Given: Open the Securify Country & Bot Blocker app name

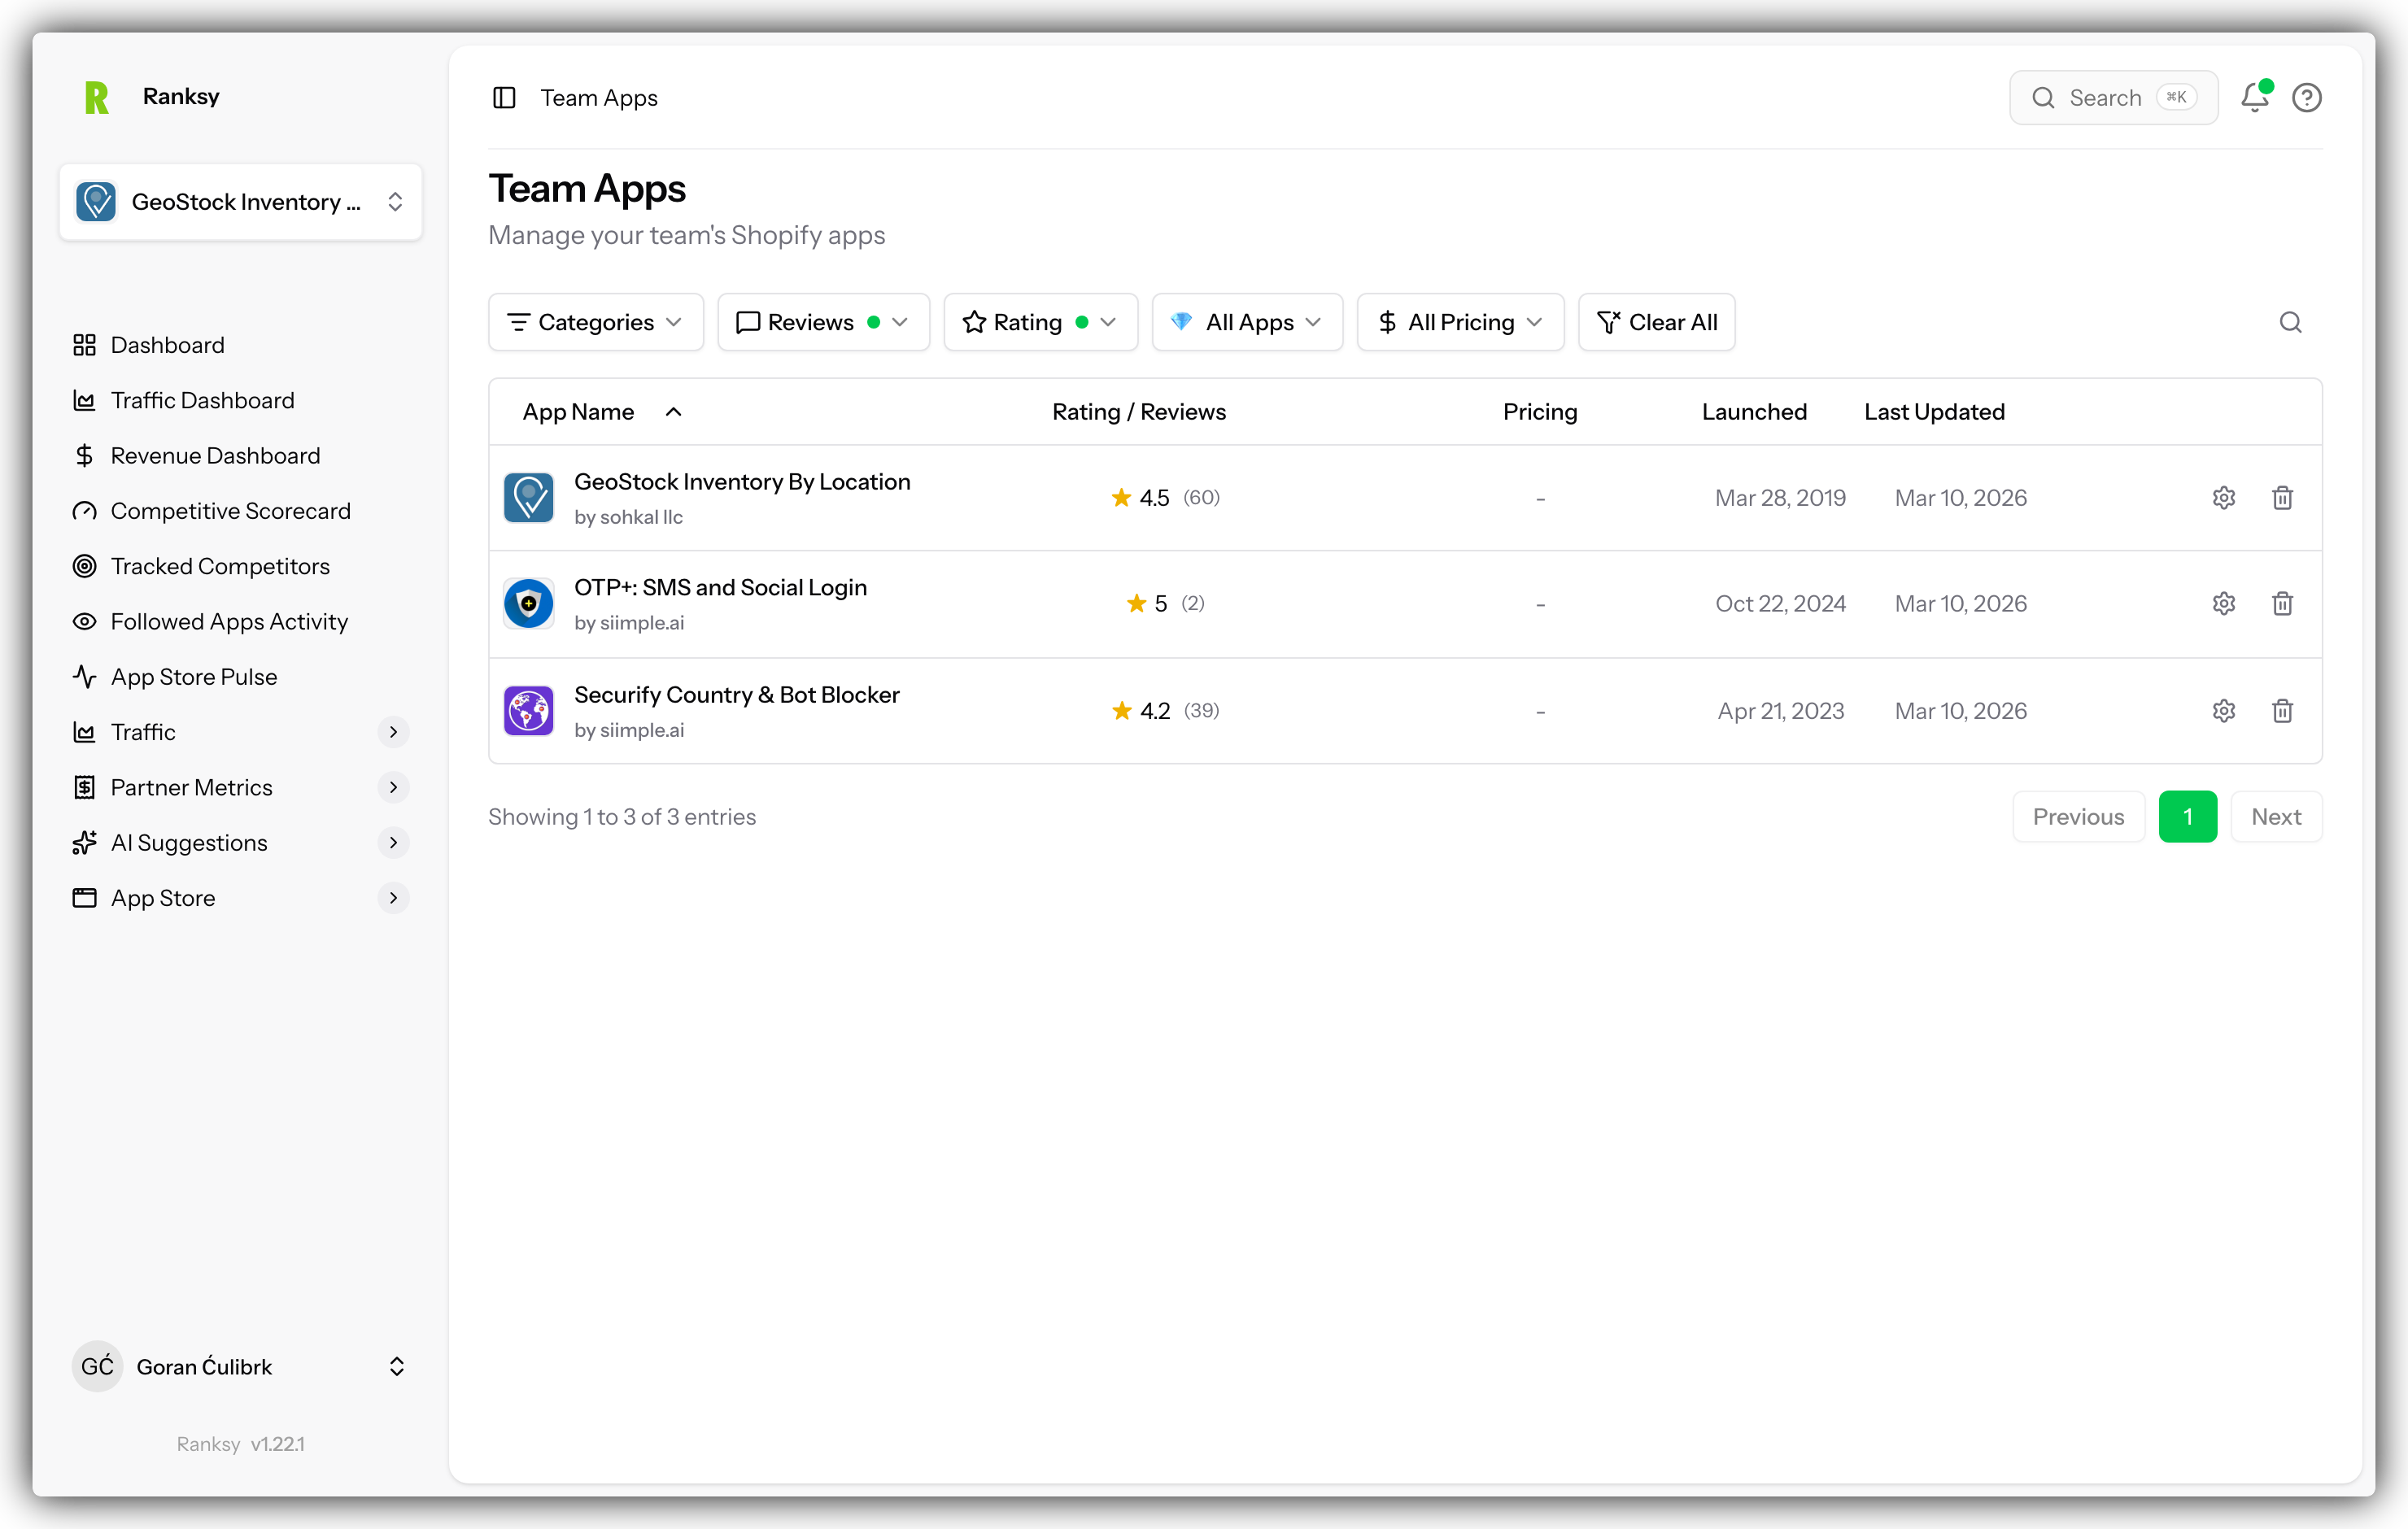Looking at the screenshot, I should (x=736, y=695).
